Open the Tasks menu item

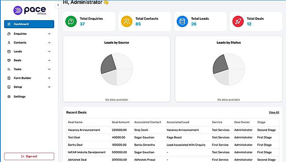pos(29,69)
